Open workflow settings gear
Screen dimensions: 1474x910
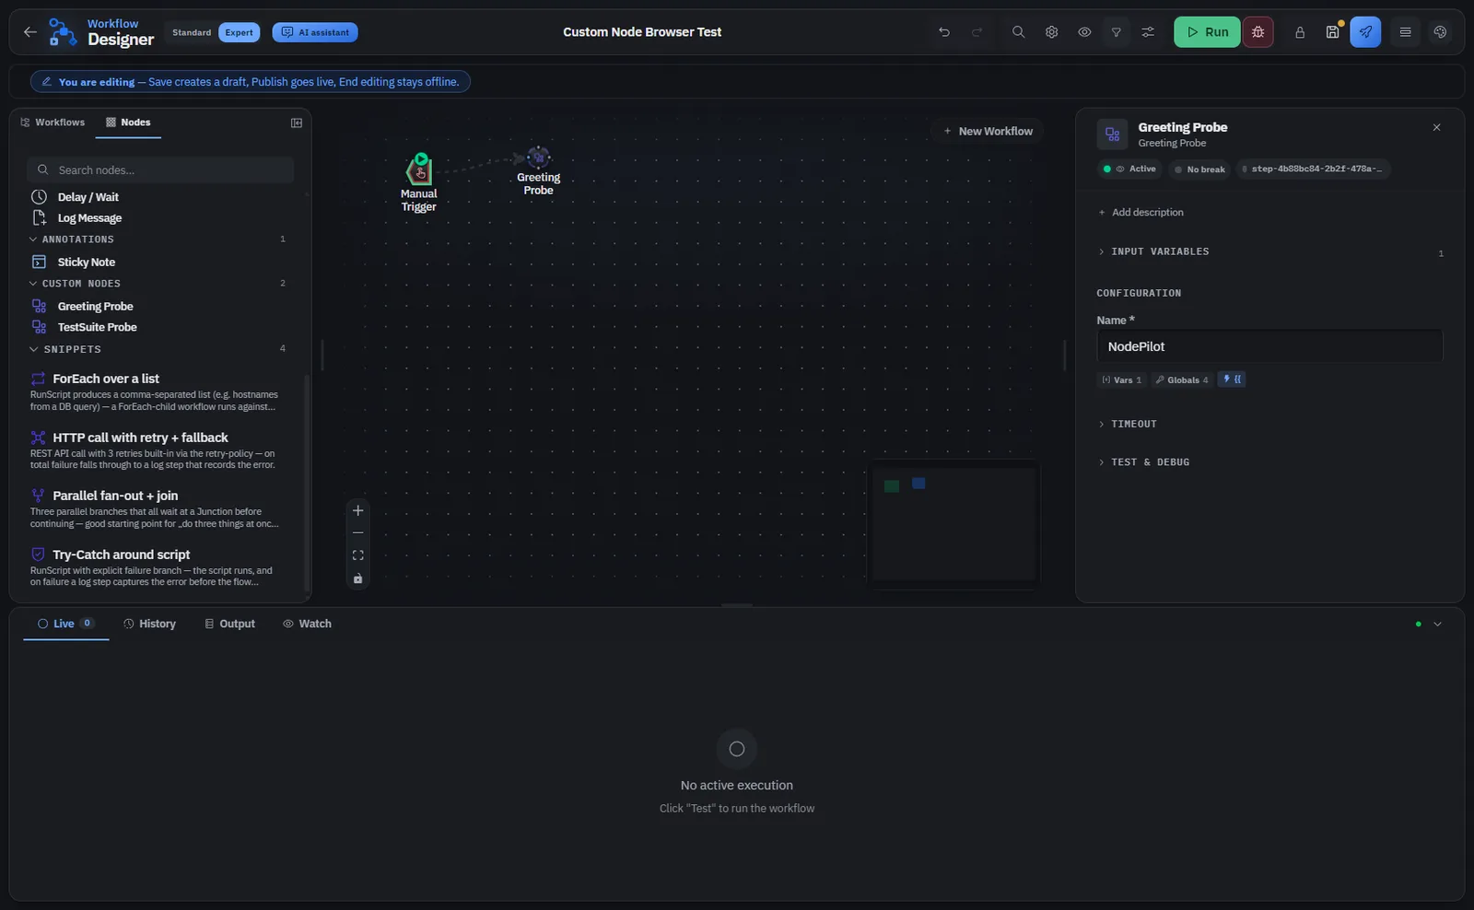1051,32
